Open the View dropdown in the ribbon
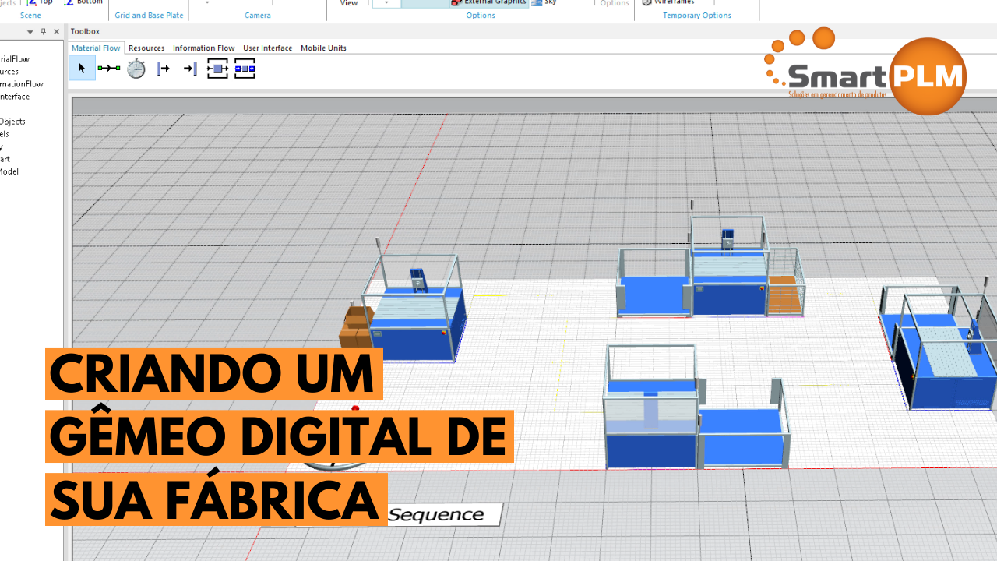This screenshot has height=561, width=997. coord(386,3)
